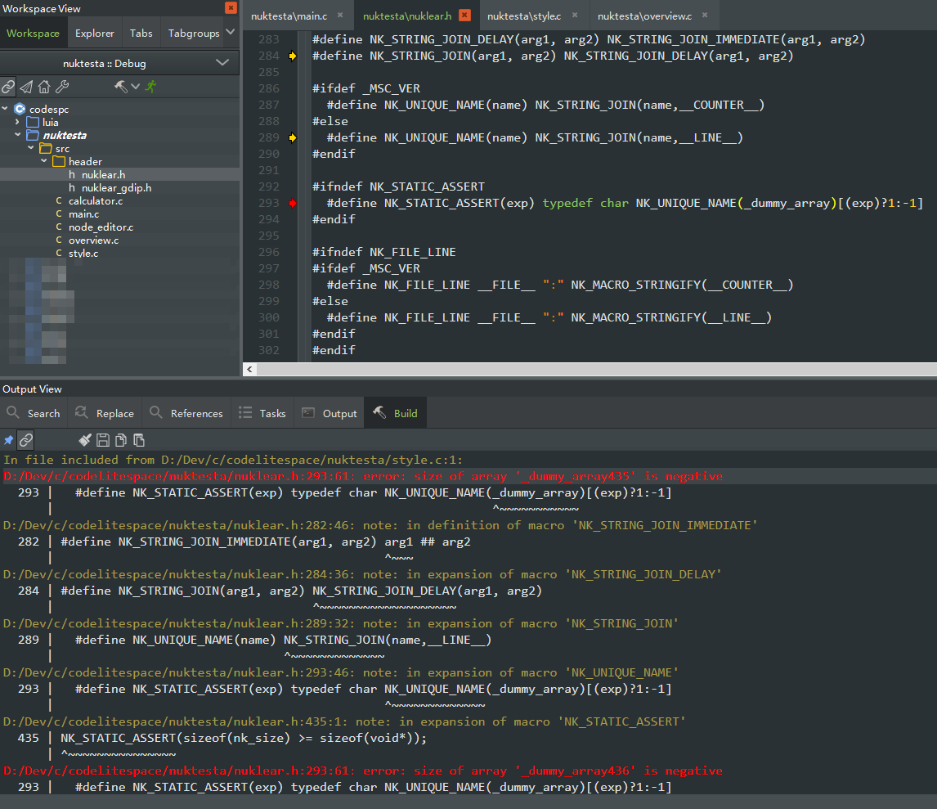
Task: Expand the luia folder
Action: pyautogui.click(x=17, y=122)
